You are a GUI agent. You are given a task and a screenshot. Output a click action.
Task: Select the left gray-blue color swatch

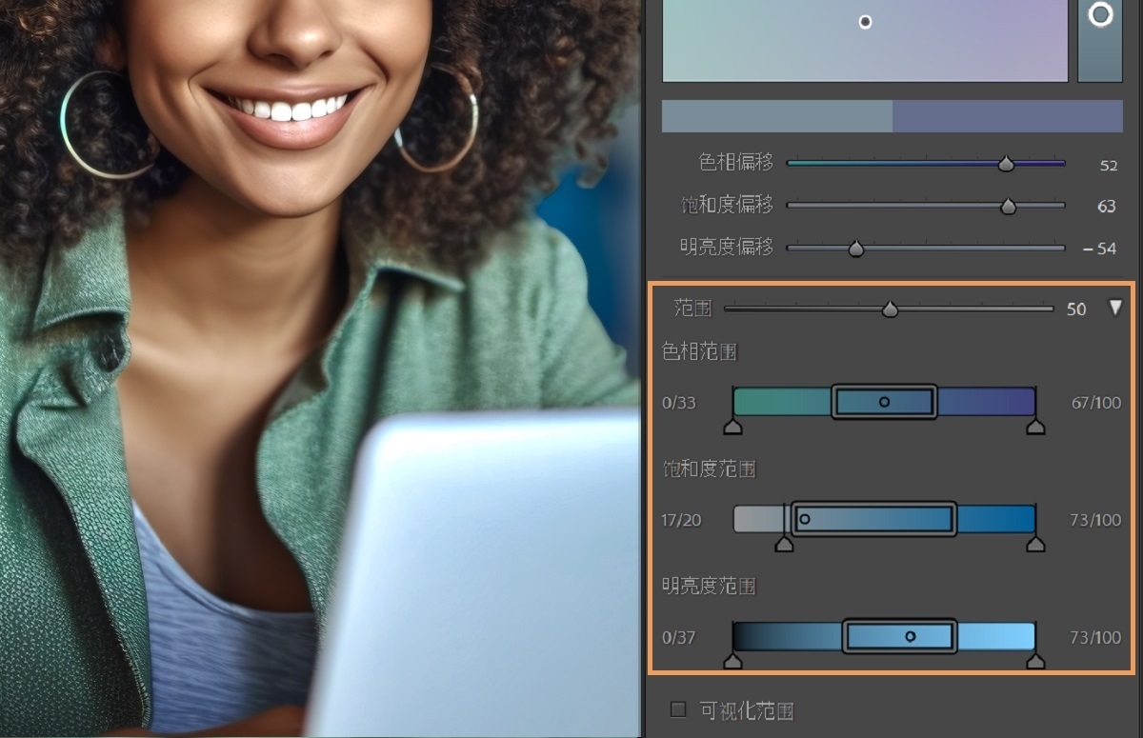point(776,116)
